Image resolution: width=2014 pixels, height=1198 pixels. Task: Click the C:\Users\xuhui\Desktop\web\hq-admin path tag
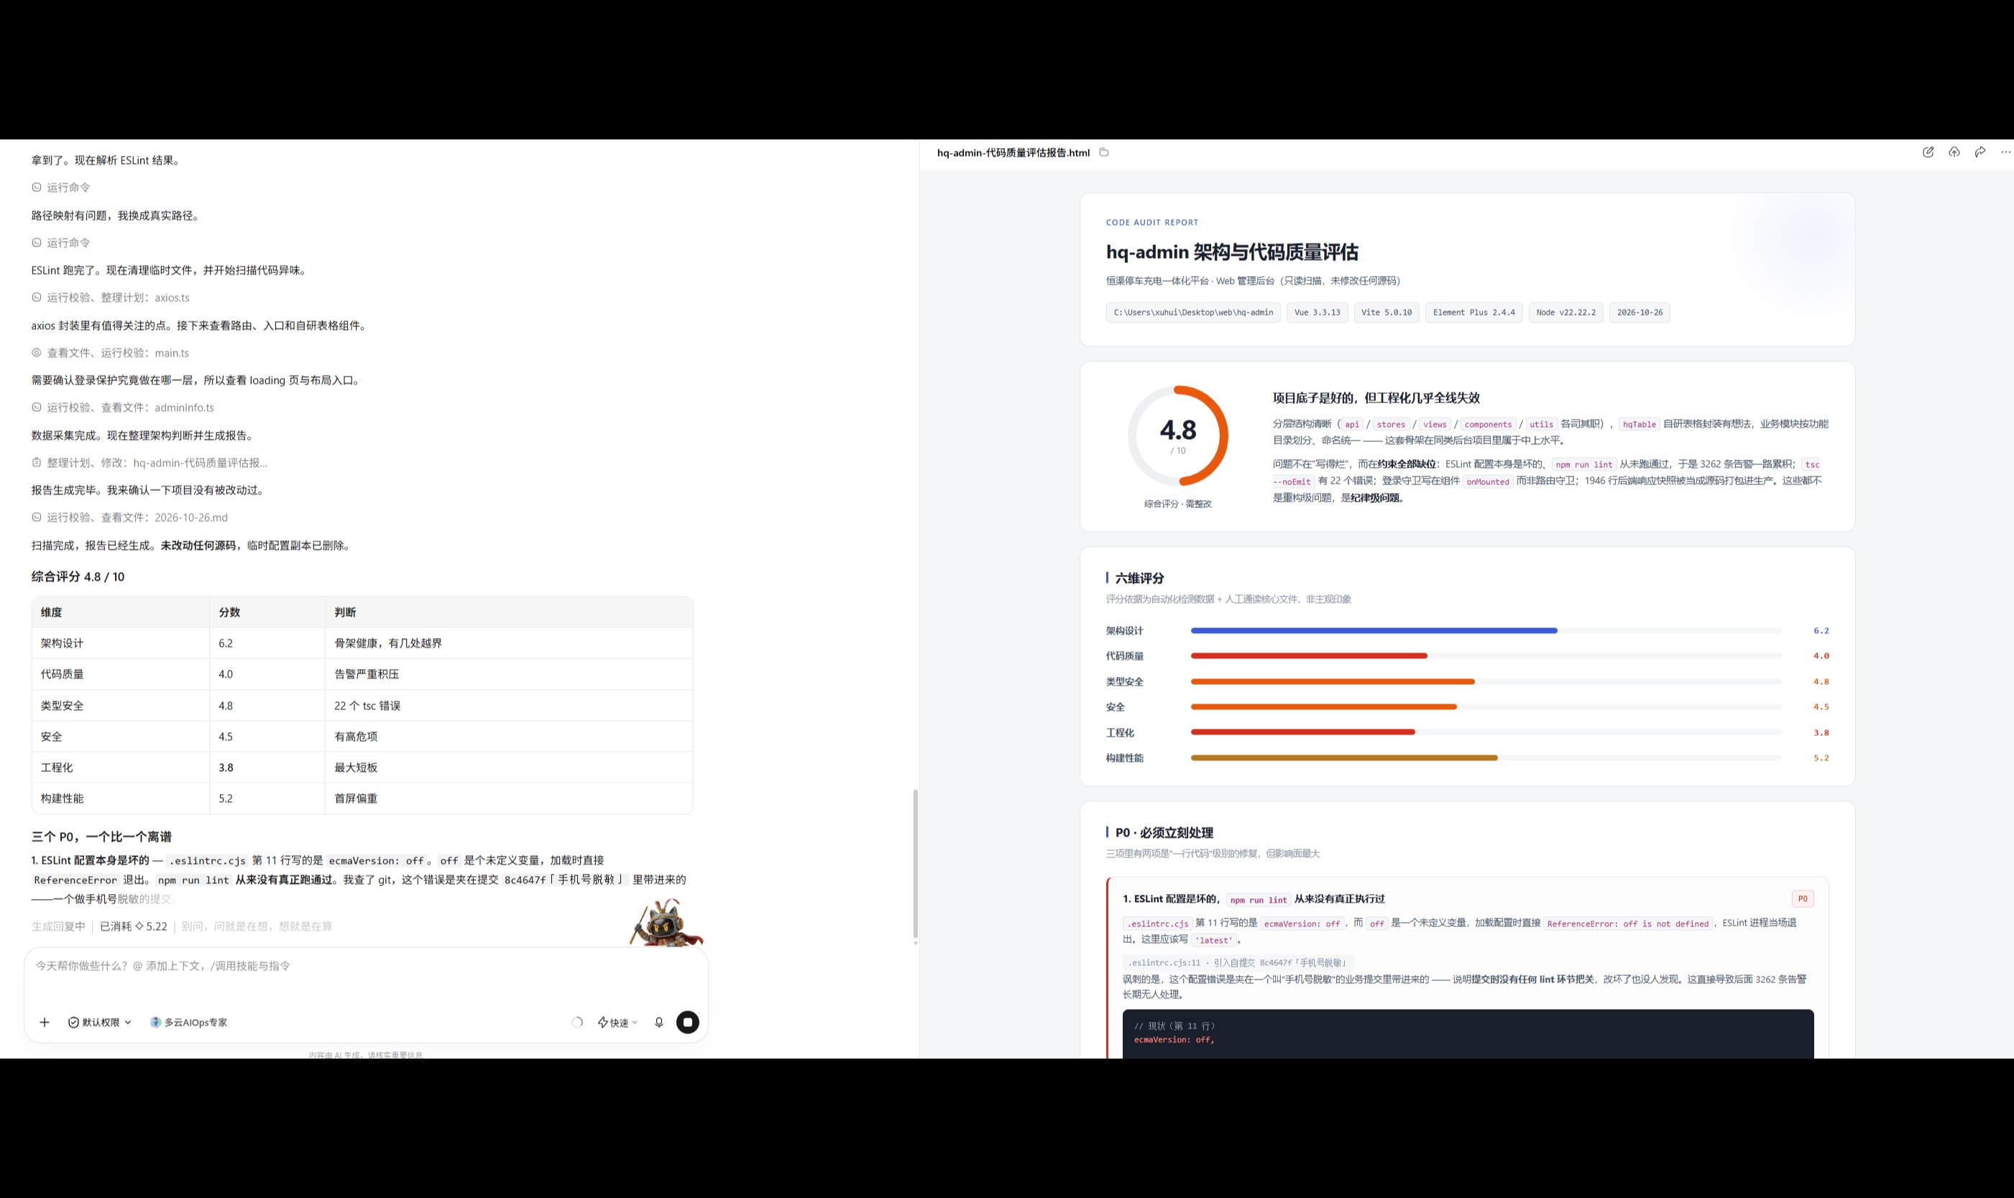tap(1193, 313)
